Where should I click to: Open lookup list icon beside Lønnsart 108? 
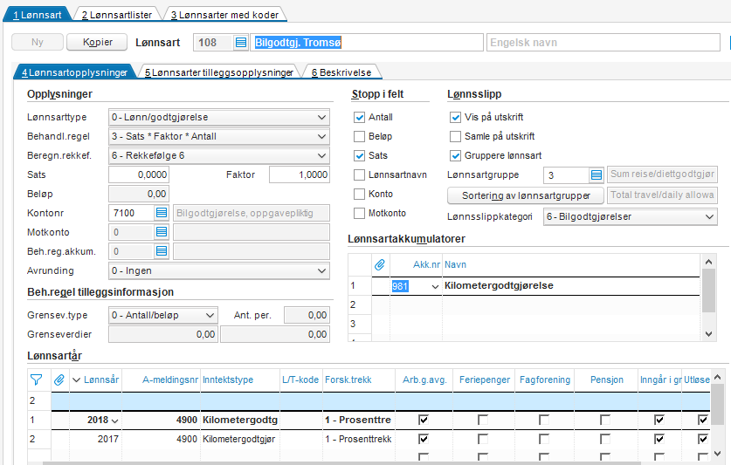click(241, 43)
